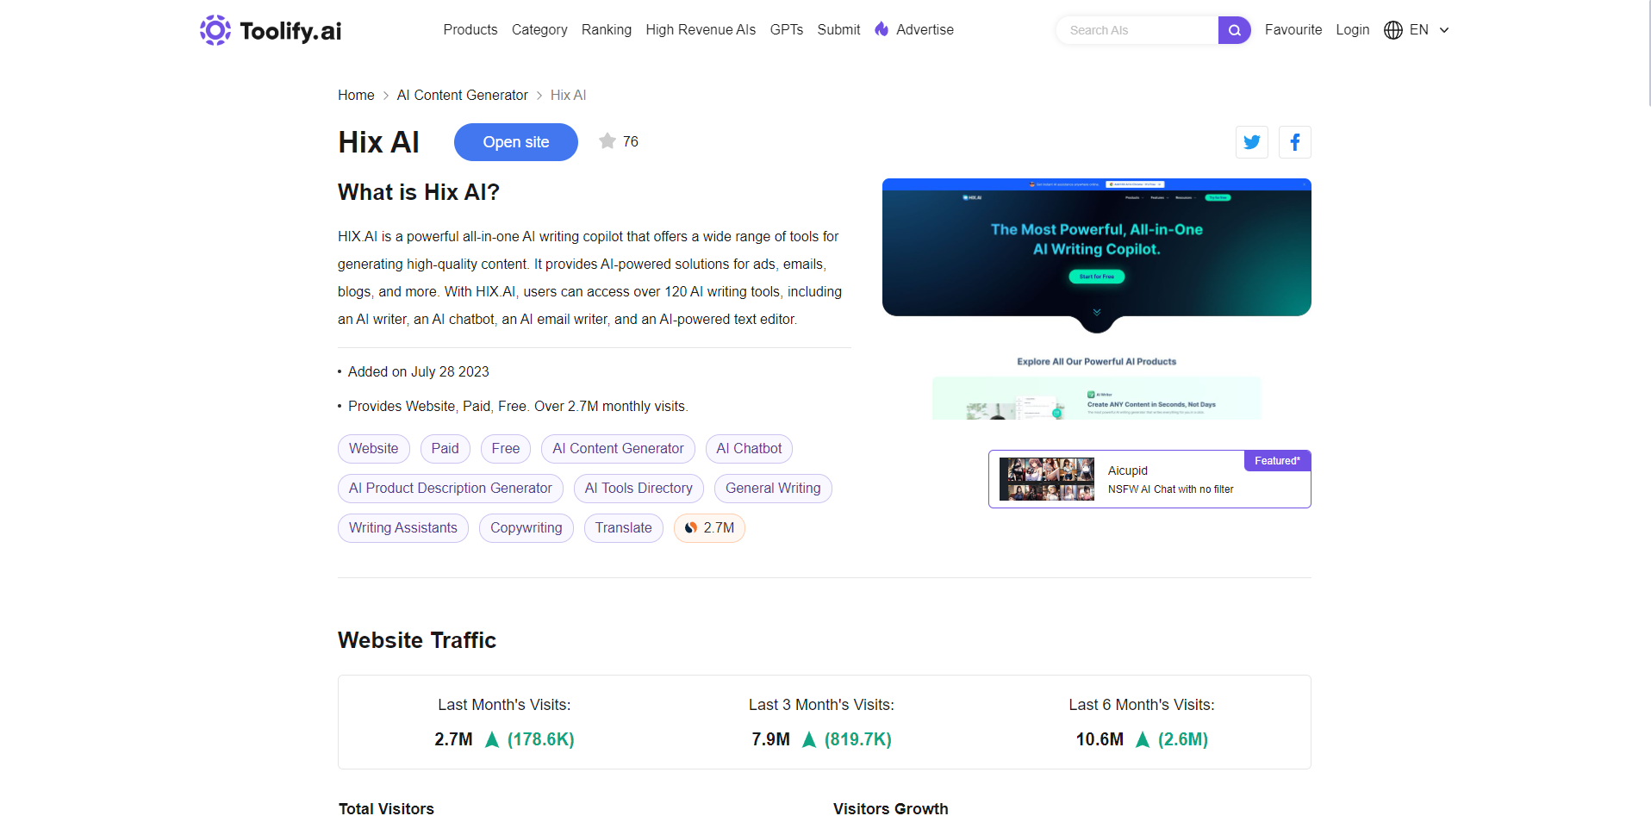1651x816 pixels.
Task: Share Hix AI on Facebook
Action: pyautogui.click(x=1294, y=142)
